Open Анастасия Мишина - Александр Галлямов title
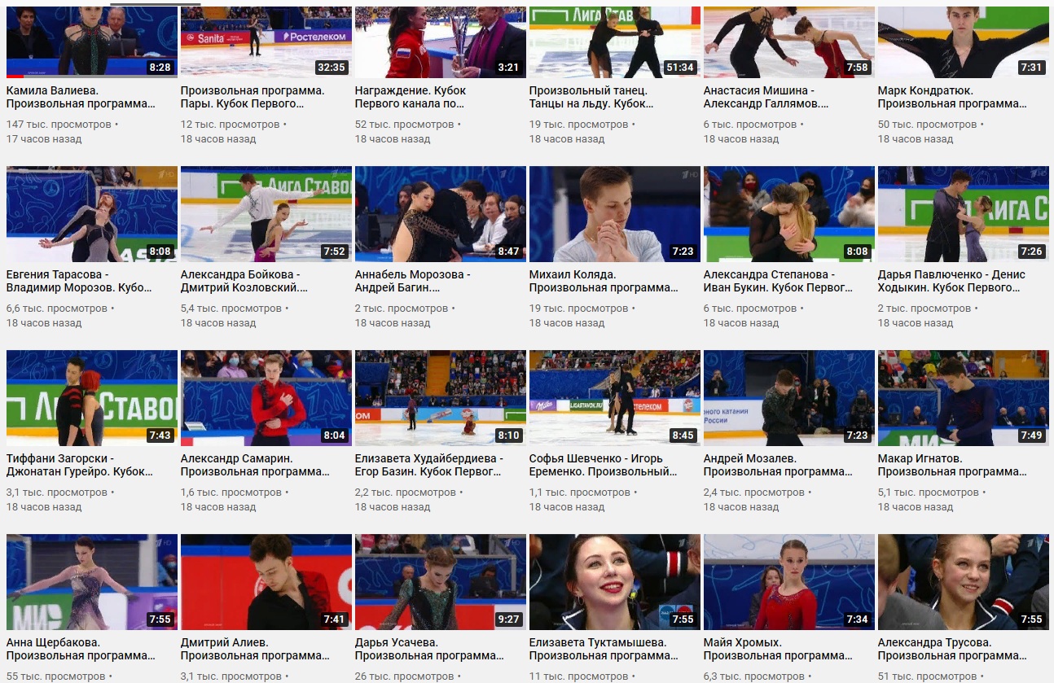 tap(766, 97)
